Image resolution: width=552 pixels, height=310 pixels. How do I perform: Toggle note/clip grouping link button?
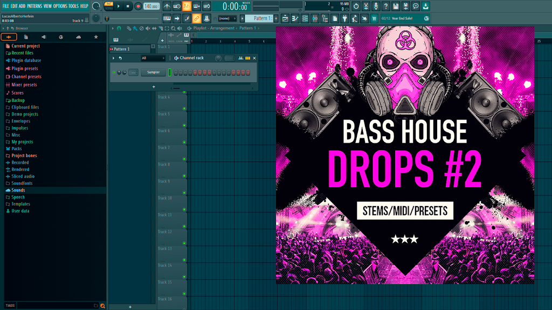pos(196,18)
